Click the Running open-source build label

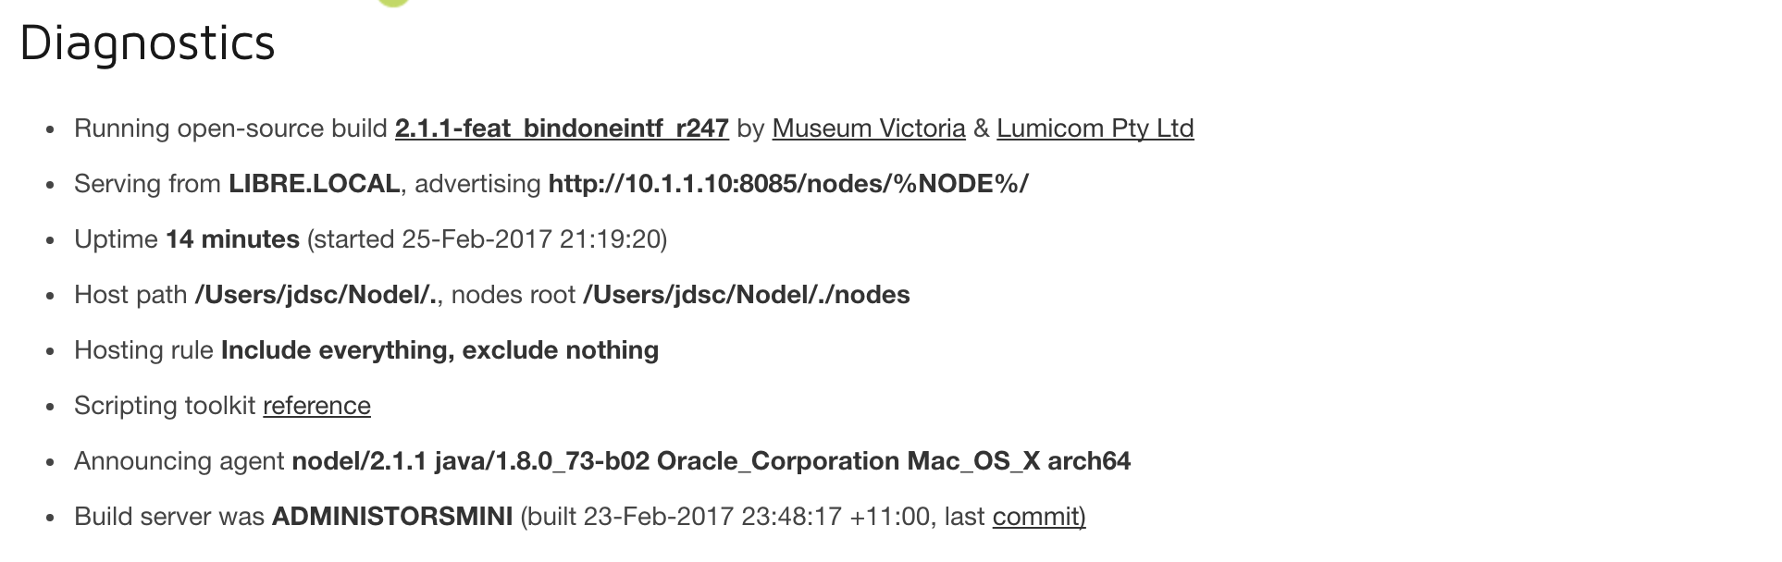coord(230,128)
